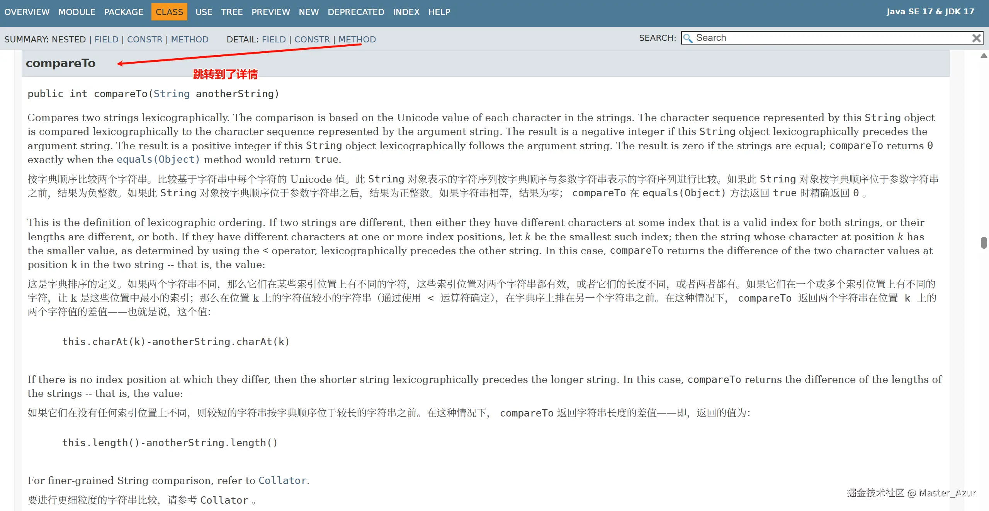This screenshot has width=989, height=511.
Task: Open the equals(Object) method link
Action: pyautogui.click(x=158, y=160)
